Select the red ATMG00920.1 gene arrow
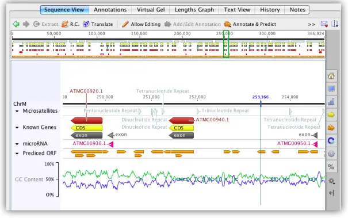Image resolution: width=348 pixels, height=218 pixels. tap(86, 121)
